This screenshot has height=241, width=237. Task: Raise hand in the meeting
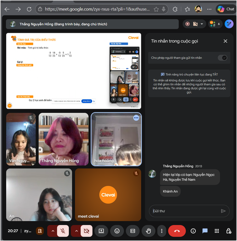click(x=148, y=231)
